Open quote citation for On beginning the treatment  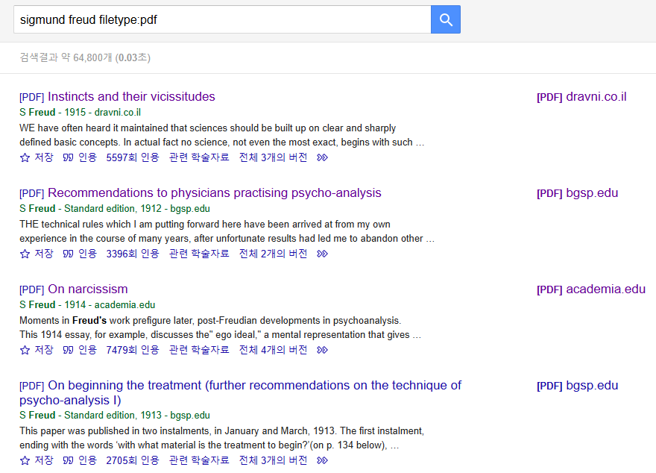tap(80, 460)
